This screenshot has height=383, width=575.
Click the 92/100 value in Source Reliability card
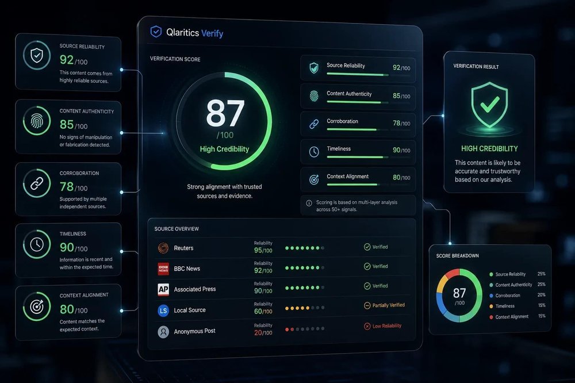pyautogui.click(x=74, y=60)
